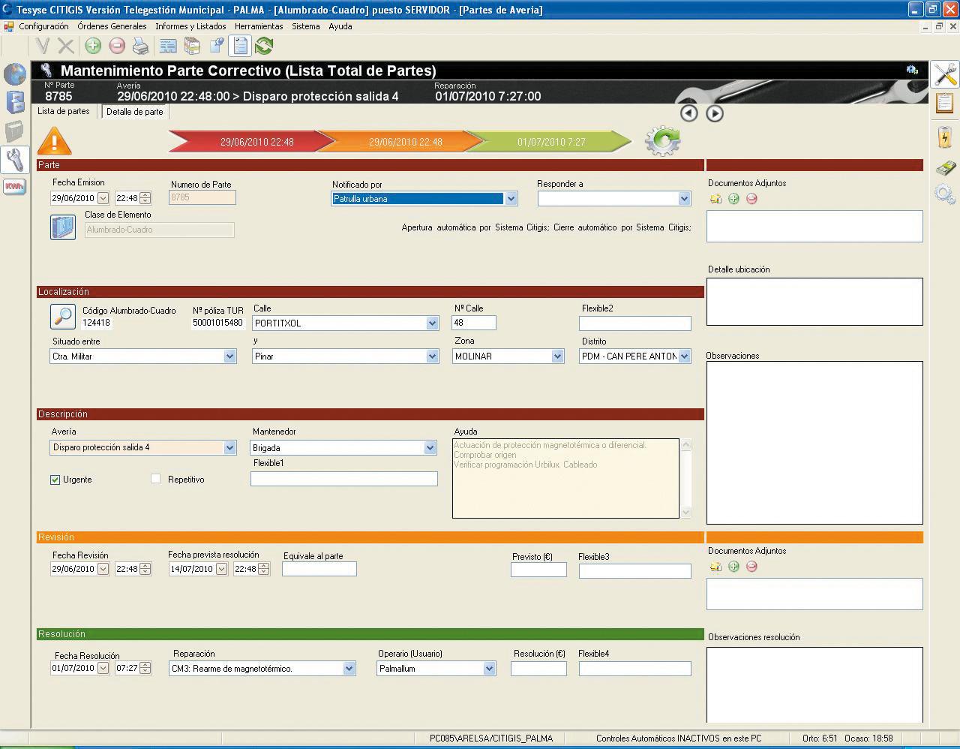Image resolution: width=960 pixels, height=749 pixels.
Task: Open the clipboard icon in right sidebar
Action: [x=945, y=103]
